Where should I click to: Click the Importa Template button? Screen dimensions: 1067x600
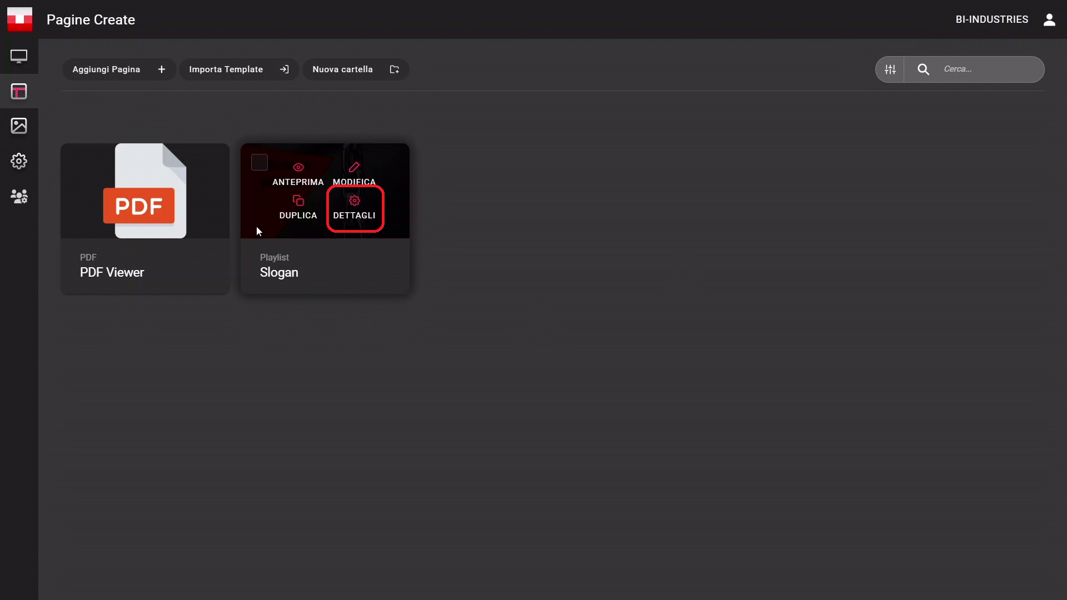click(238, 69)
